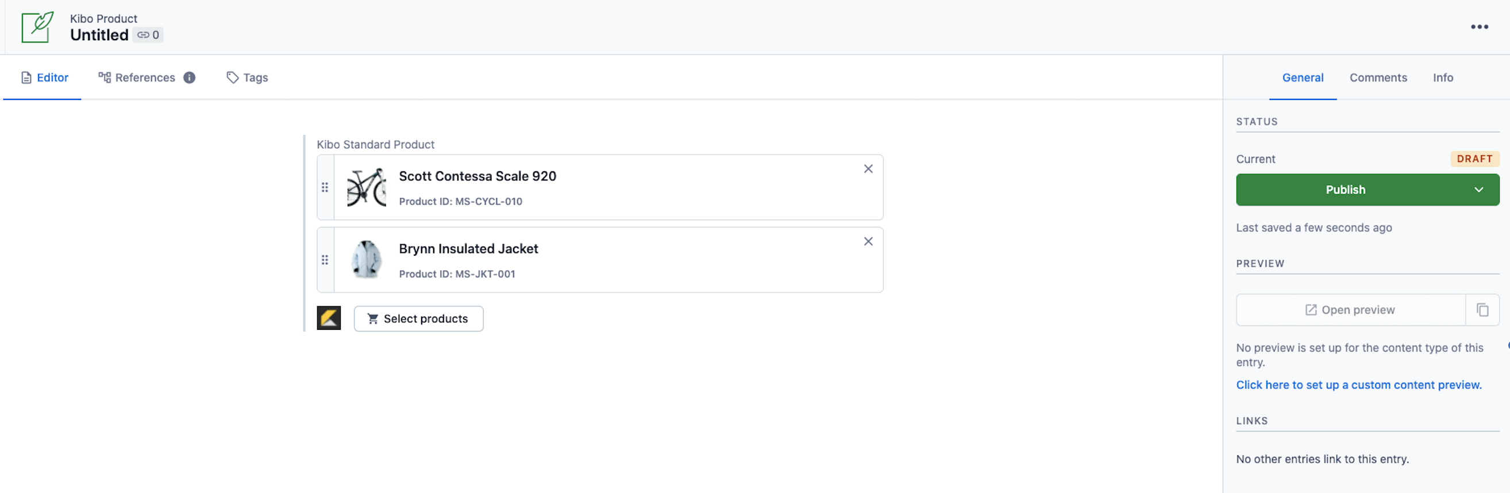Image resolution: width=1510 pixels, height=493 pixels.
Task: Switch to the Comments sidebar tab
Action: (x=1377, y=78)
